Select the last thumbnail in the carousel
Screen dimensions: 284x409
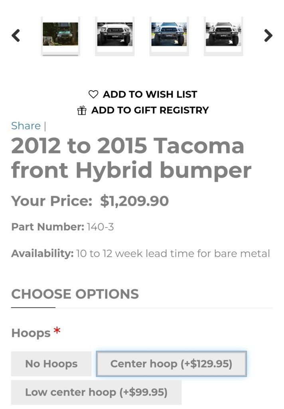click(223, 34)
